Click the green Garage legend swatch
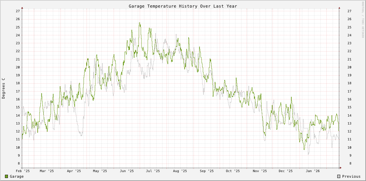The width and height of the screenshot is (366, 181). point(7,176)
